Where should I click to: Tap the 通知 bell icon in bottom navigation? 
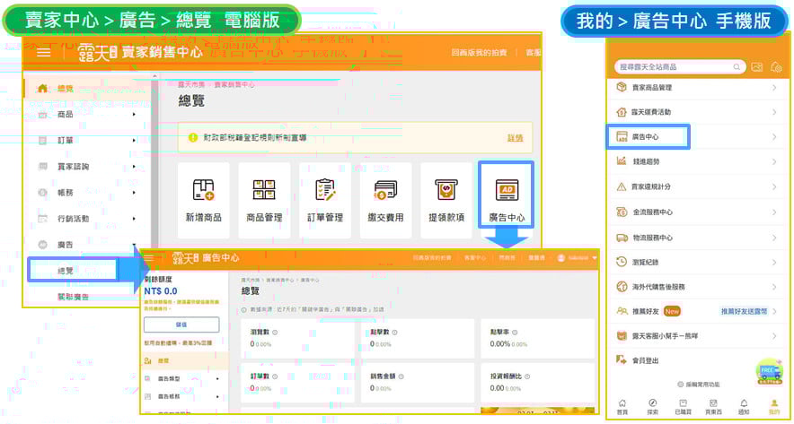(x=744, y=406)
